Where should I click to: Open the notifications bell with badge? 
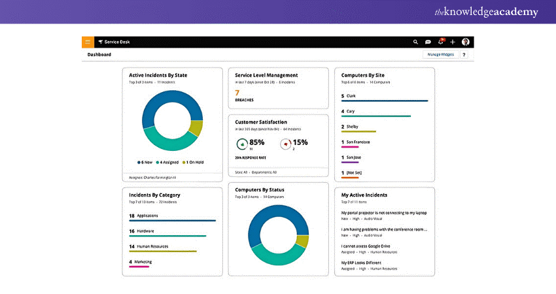441,42
